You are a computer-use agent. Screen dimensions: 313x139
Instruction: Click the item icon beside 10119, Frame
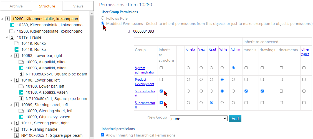(12, 37)
